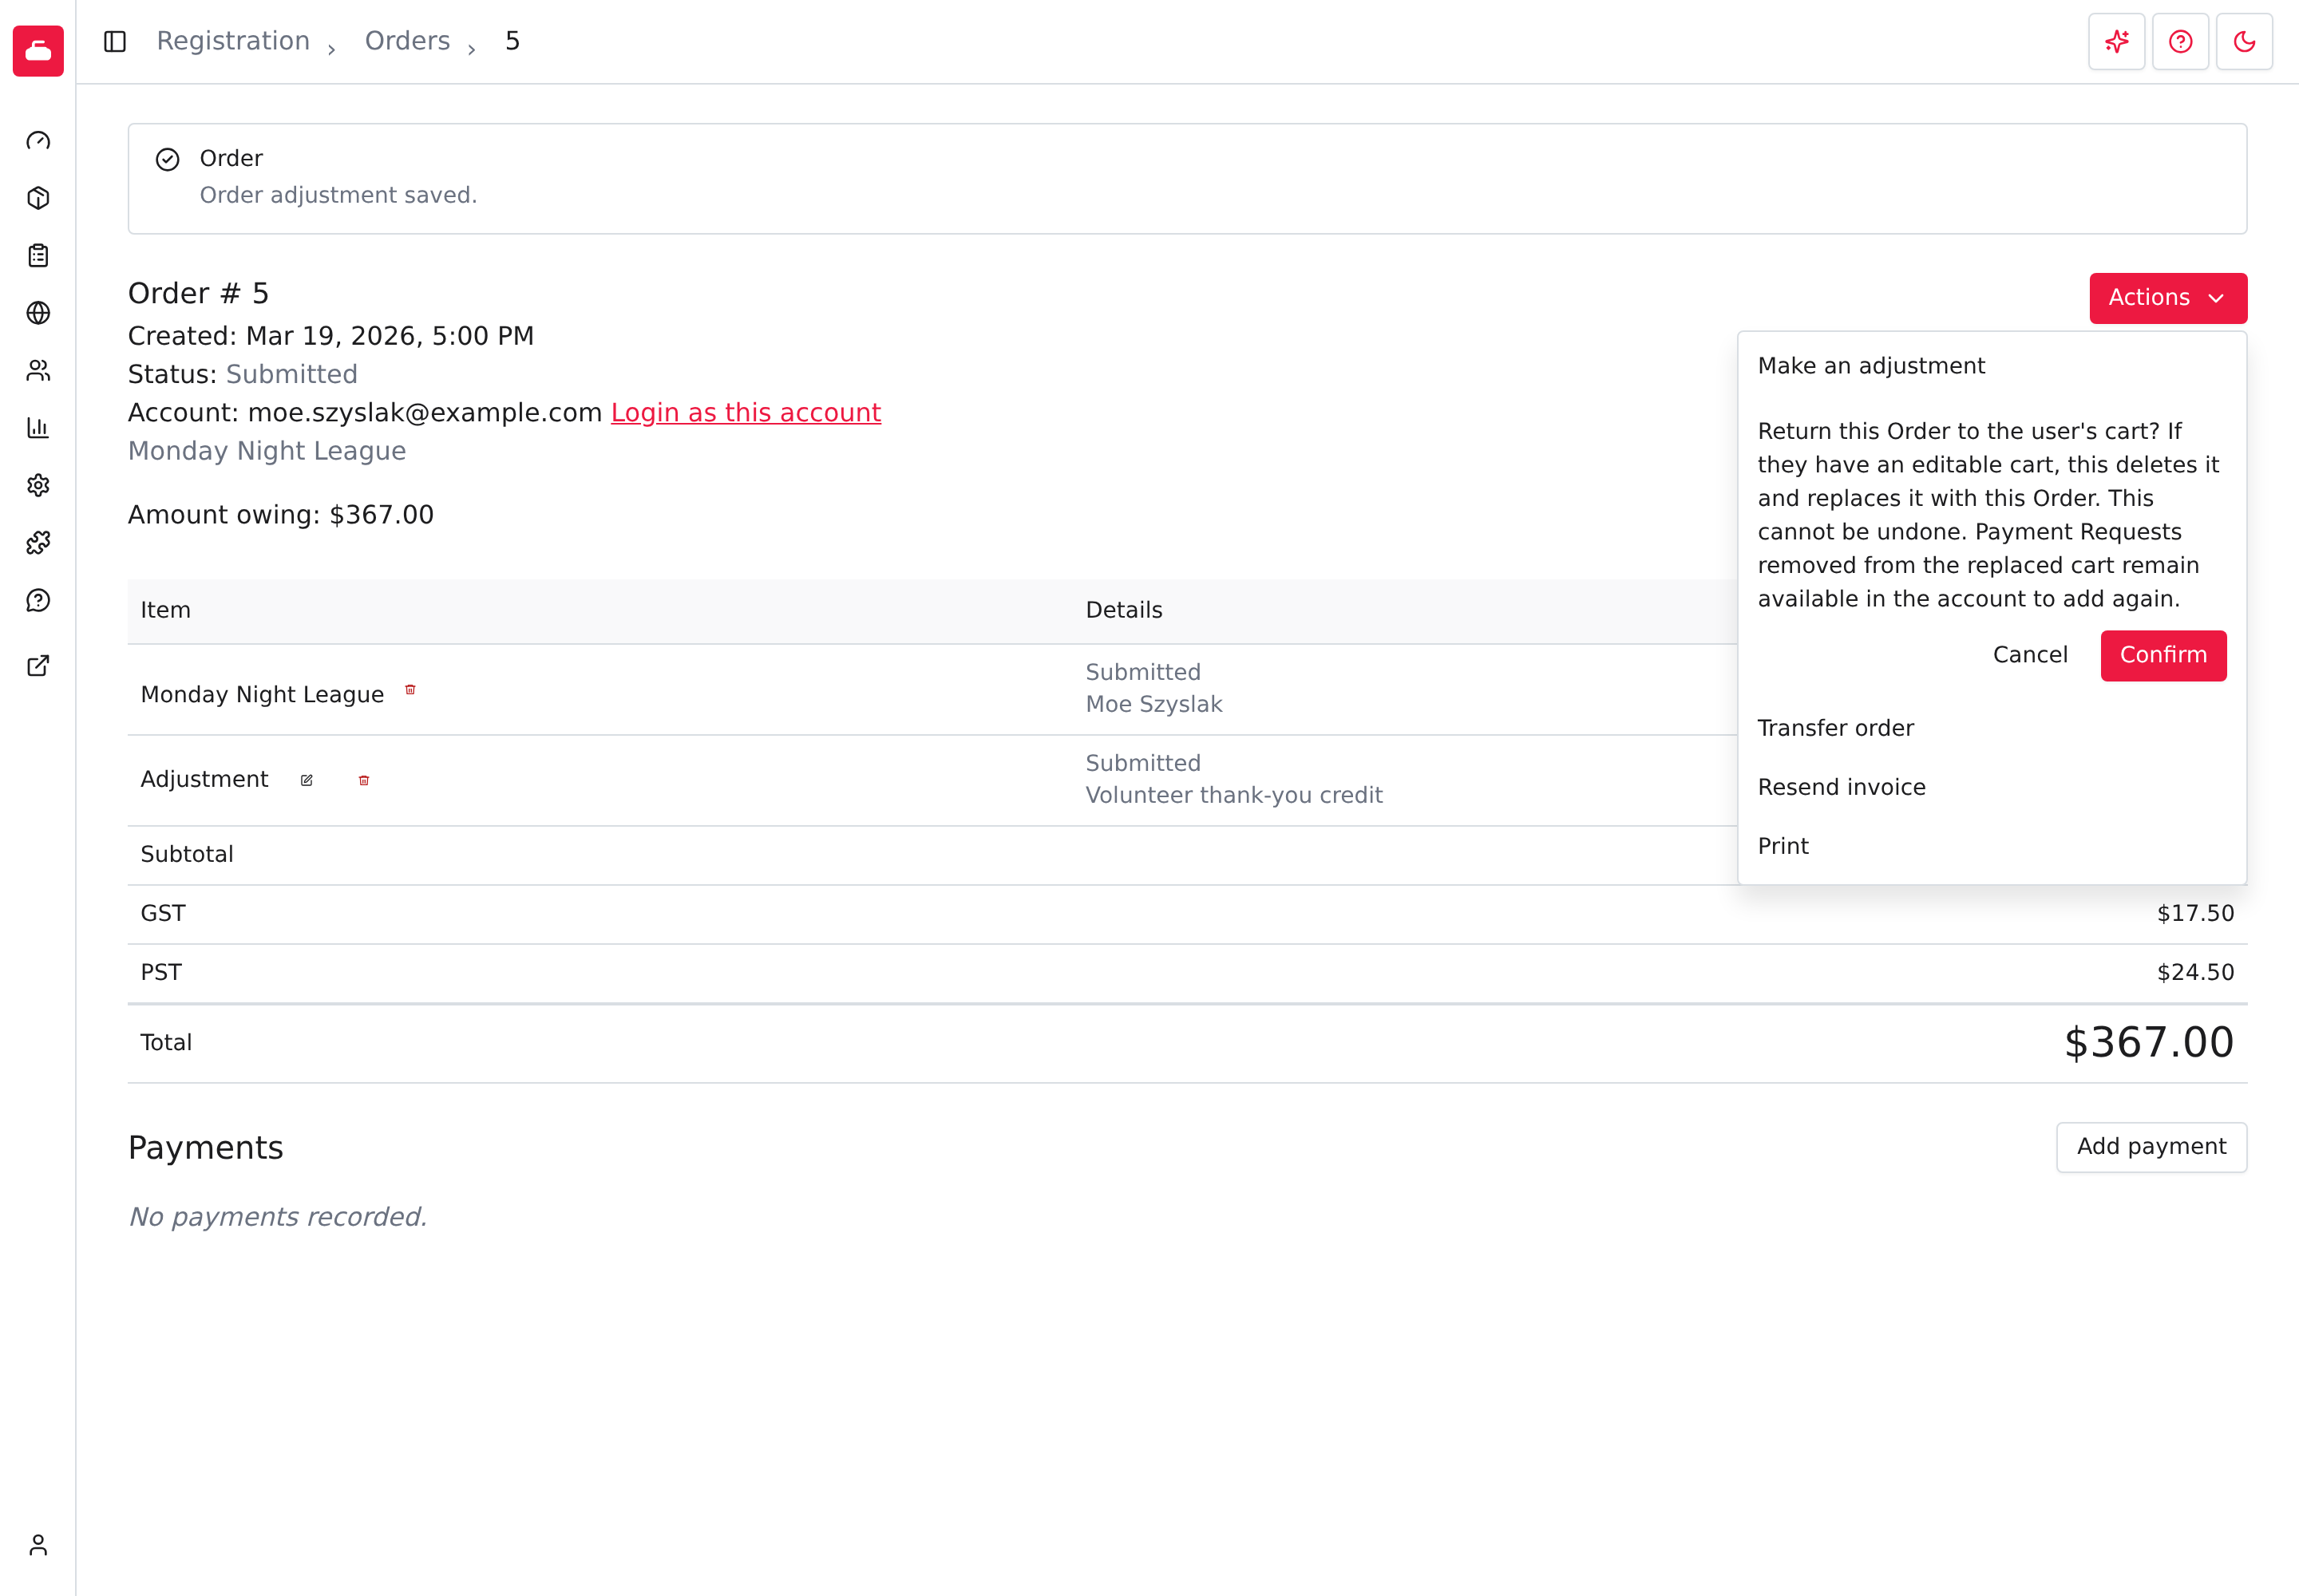The image size is (2299, 1596).
Task: Open the help chat bubble sidebar icon
Action: coord(38,601)
